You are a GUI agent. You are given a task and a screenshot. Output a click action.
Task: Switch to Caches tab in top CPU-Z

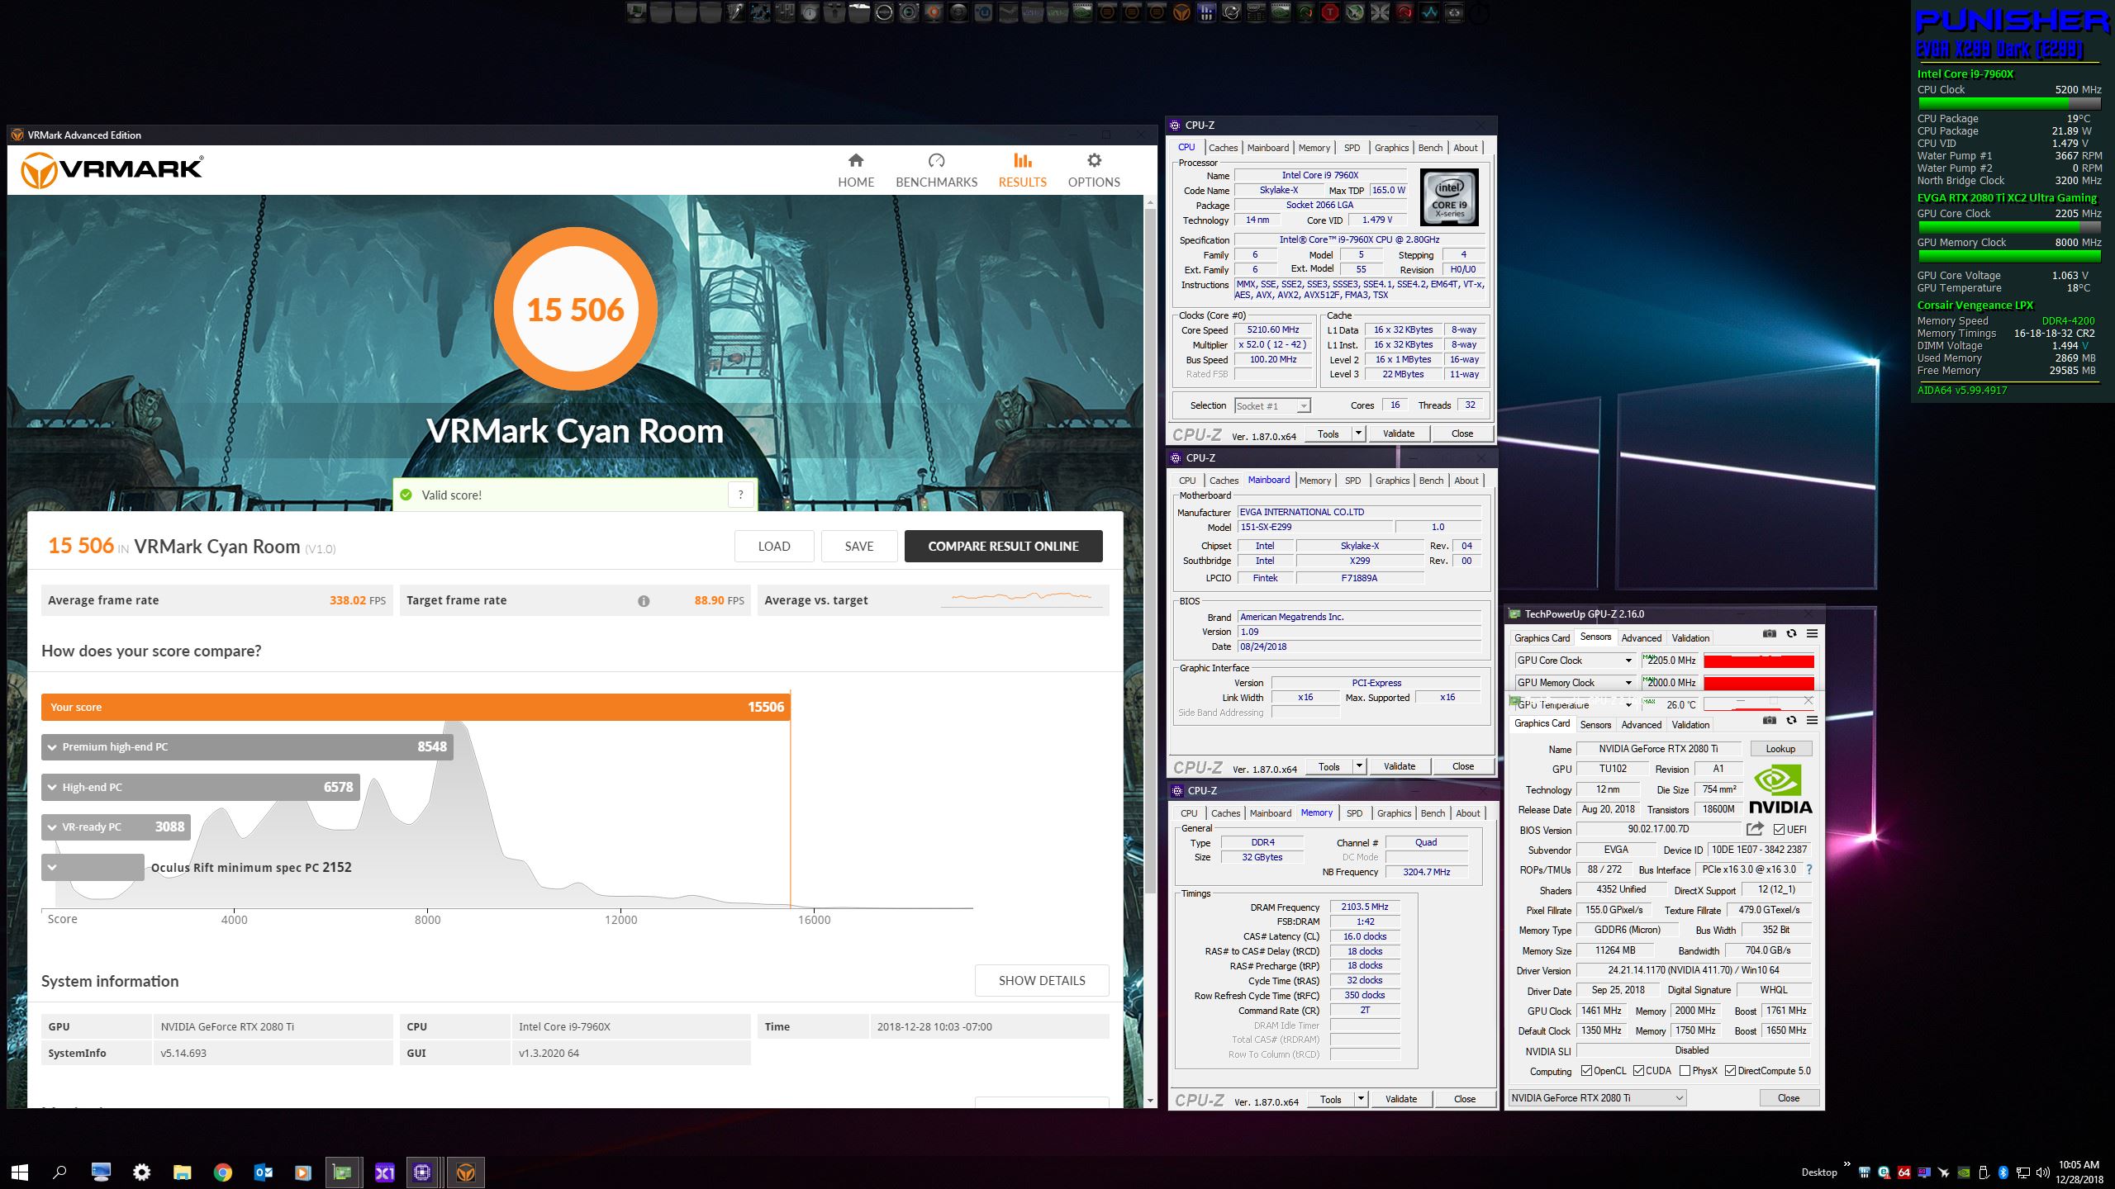click(1223, 148)
